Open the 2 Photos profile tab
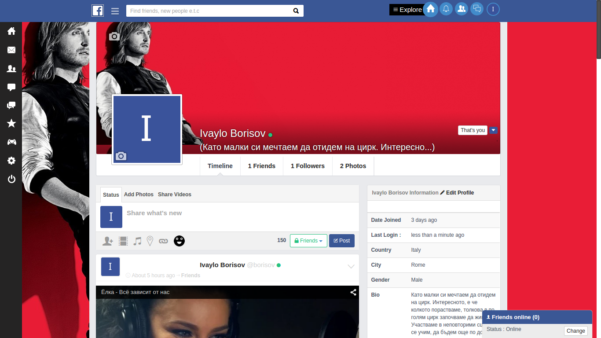The width and height of the screenshot is (601, 338). [x=353, y=166]
